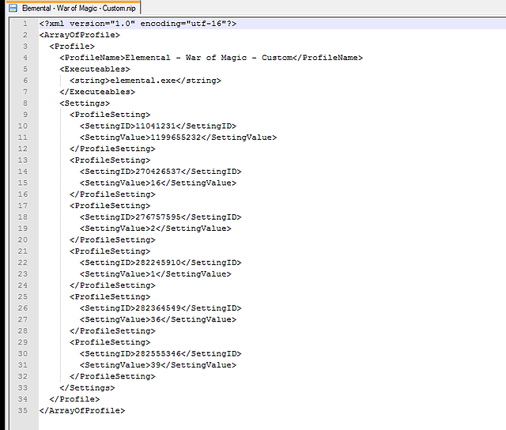The width and height of the screenshot is (506, 430).
Task: Click the opening Executeables tag on line 5
Action: click(x=95, y=69)
